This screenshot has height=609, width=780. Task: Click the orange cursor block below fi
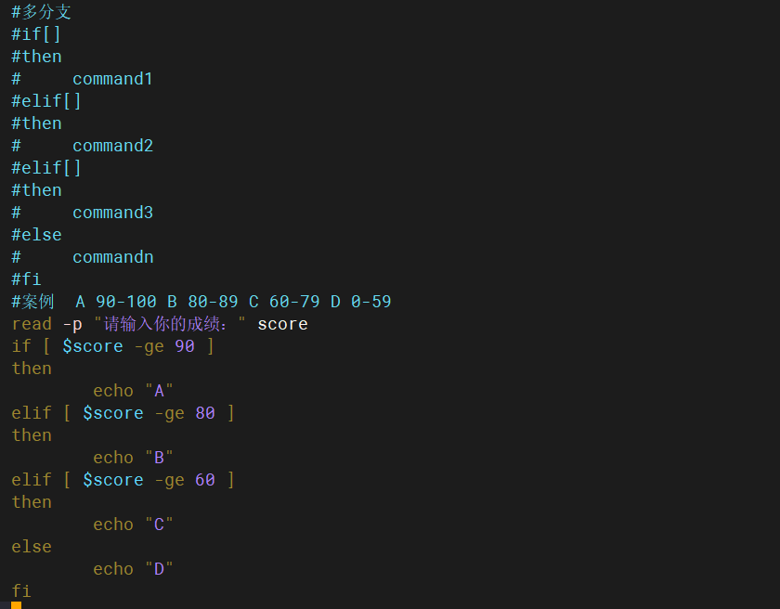point(16,605)
